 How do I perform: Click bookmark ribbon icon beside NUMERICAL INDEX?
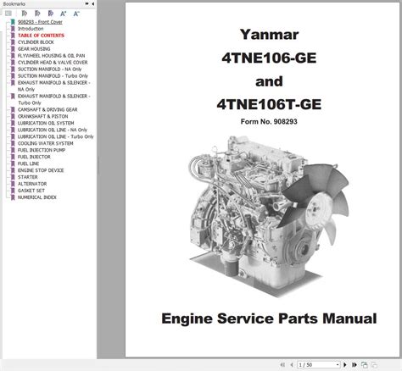coord(13,197)
